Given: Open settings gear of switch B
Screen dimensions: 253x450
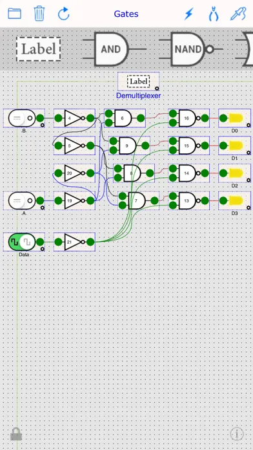Looking at the screenshot, I should [x=43, y=125].
